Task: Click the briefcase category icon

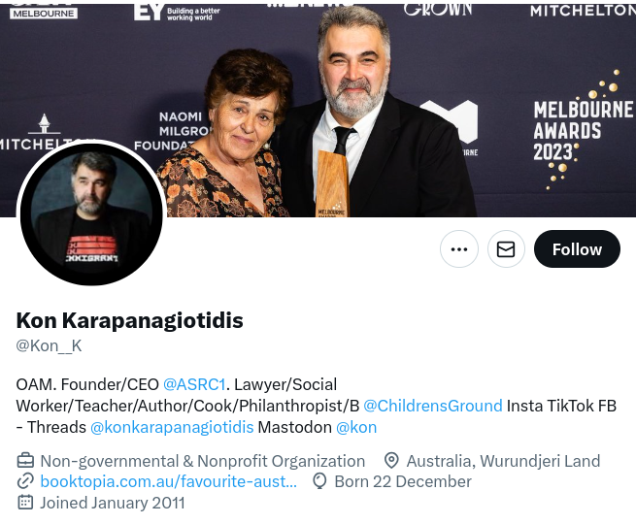Action: [x=24, y=461]
